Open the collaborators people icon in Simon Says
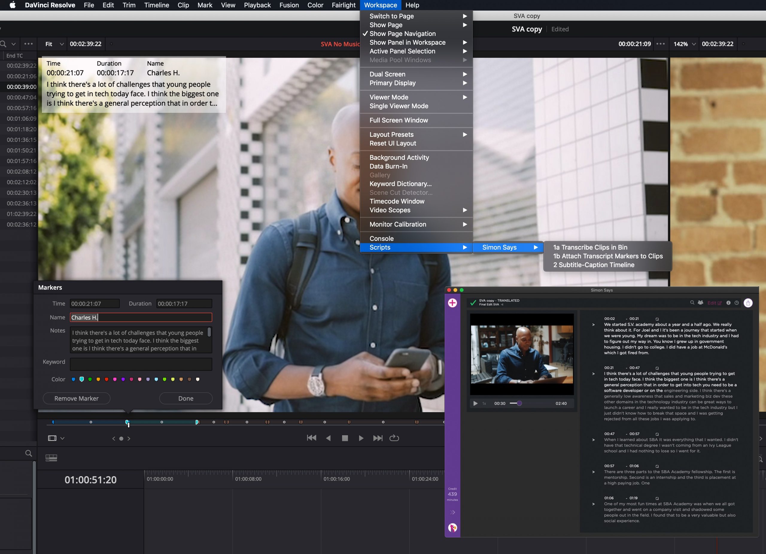766x554 pixels. coord(700,303)
